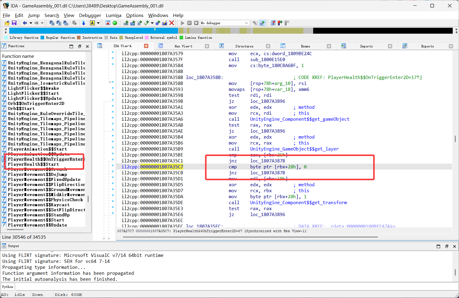This screenshot has height=298, width=459.
Task: Switch to the Exports tab
Action: 427,46
